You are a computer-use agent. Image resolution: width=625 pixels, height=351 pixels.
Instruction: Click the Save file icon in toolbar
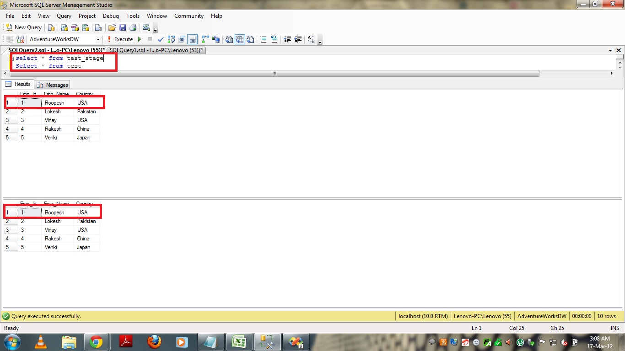123,27
